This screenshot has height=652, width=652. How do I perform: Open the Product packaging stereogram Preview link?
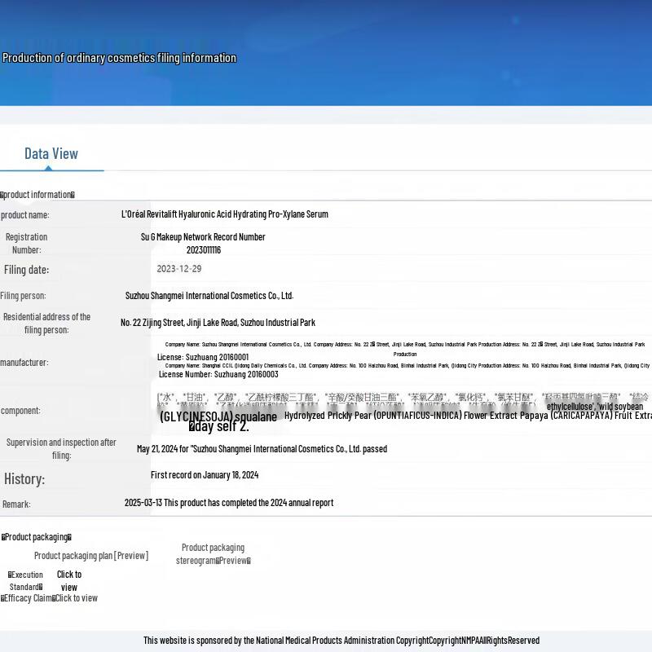coord(214,554)
